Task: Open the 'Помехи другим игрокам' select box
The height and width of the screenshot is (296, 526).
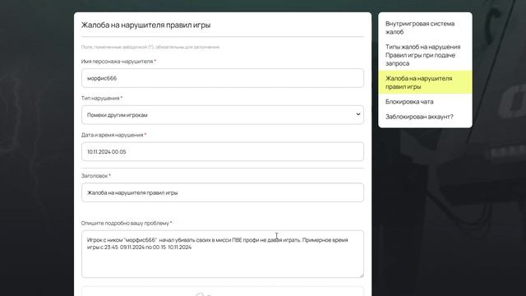Action: pyautogui.click(x=223, y=115)
